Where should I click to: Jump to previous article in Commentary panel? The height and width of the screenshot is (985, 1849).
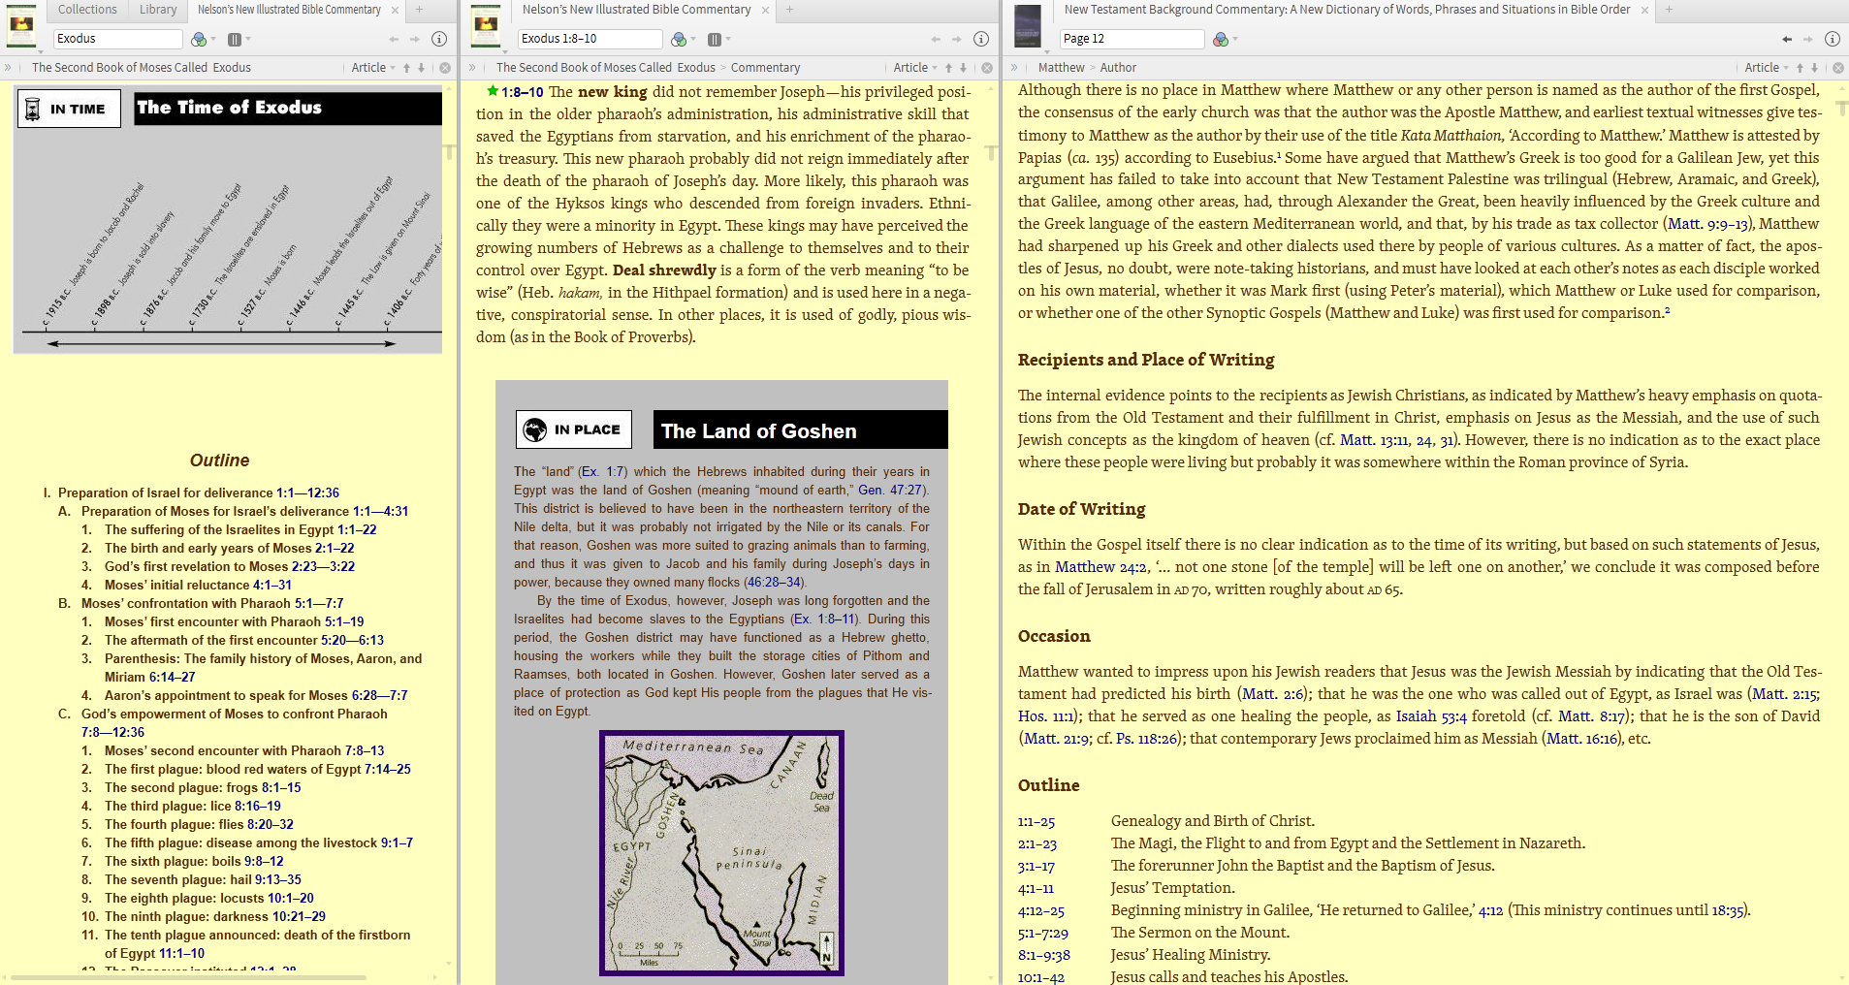point(949,68)
